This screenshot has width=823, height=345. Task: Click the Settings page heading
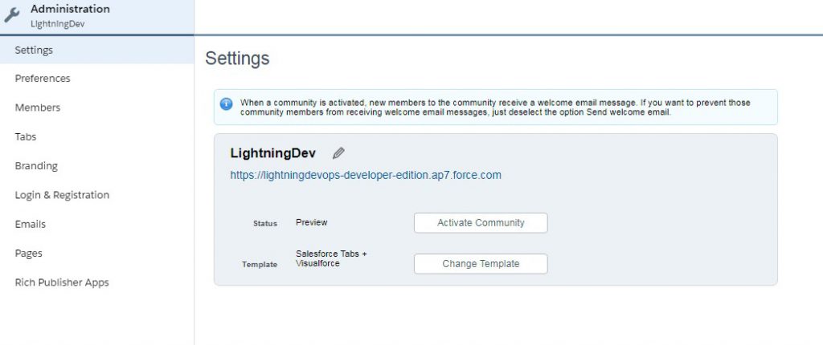237,59
